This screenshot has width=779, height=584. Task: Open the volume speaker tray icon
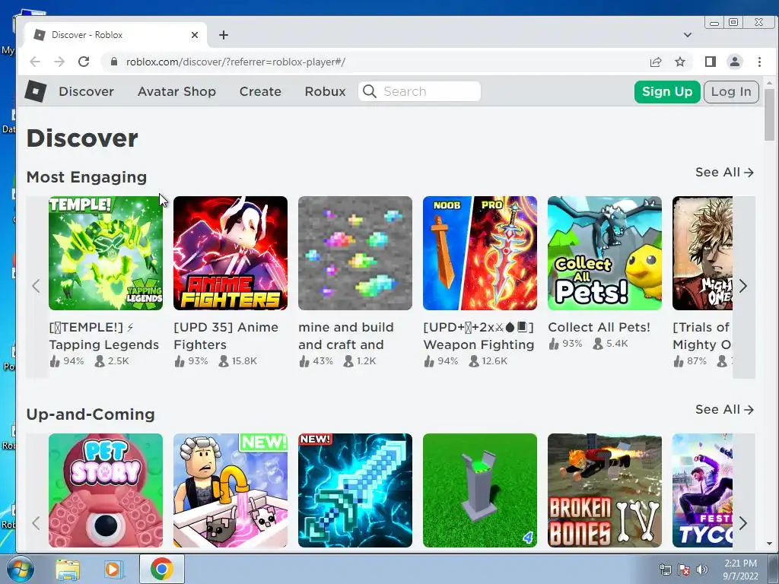pos(702,570)
